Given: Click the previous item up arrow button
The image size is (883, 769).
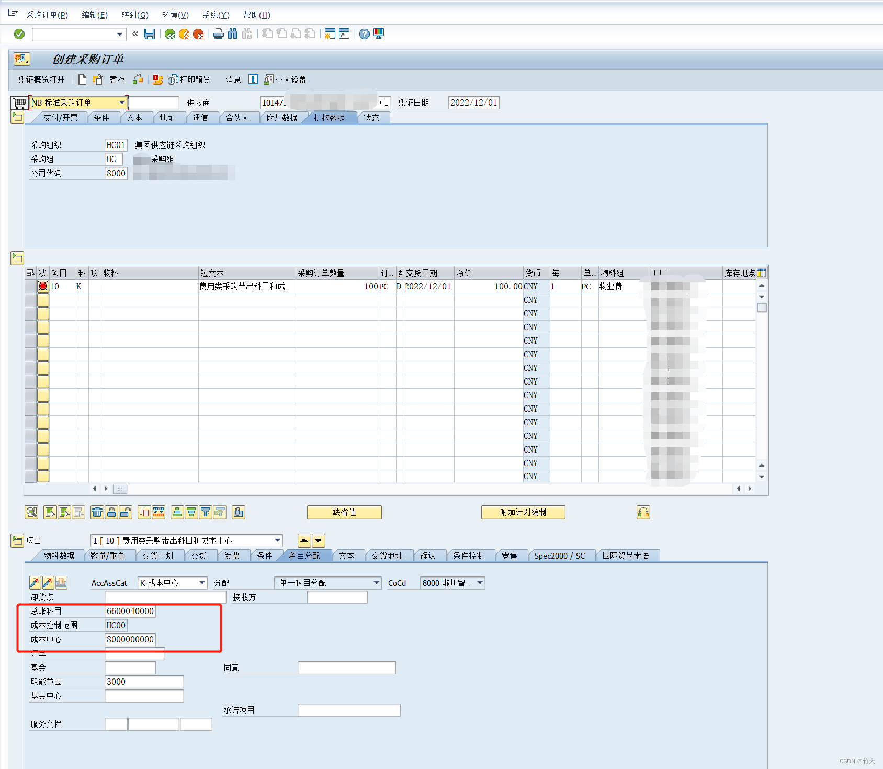Looking at the screenshot, I should [304, 540].
